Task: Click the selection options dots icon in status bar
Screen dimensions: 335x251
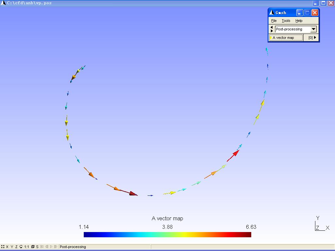Action: point(3,247)
